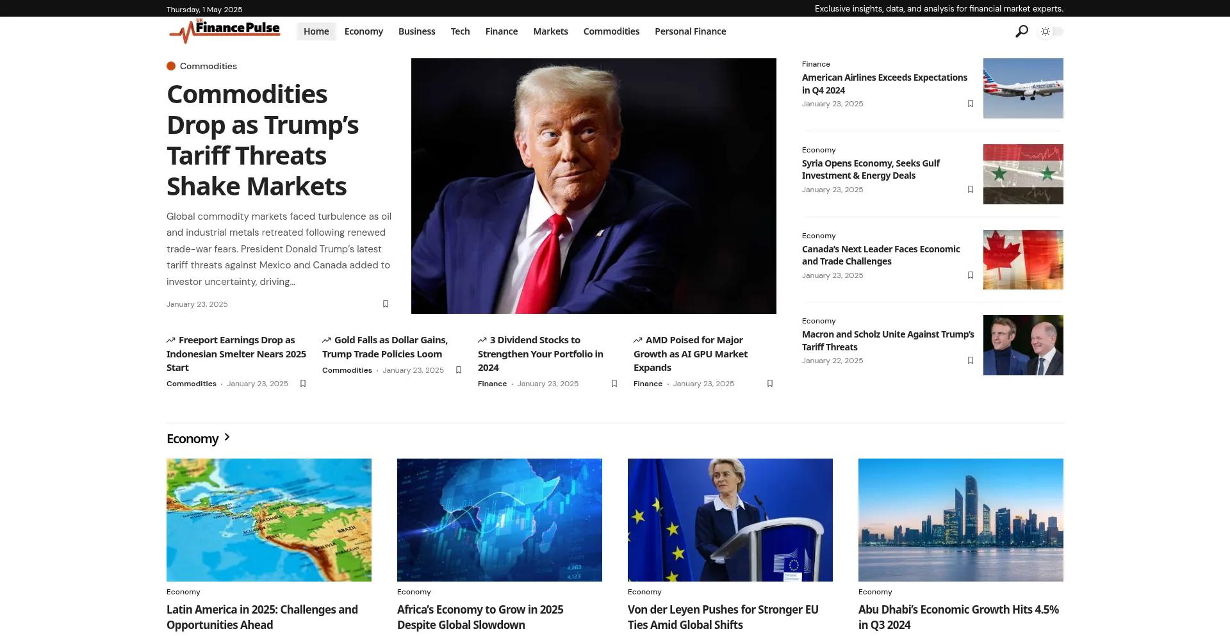This screenshot has width=1230, height=636.
Task: Click the orange Commodities category dot
Action: (171, 66)
